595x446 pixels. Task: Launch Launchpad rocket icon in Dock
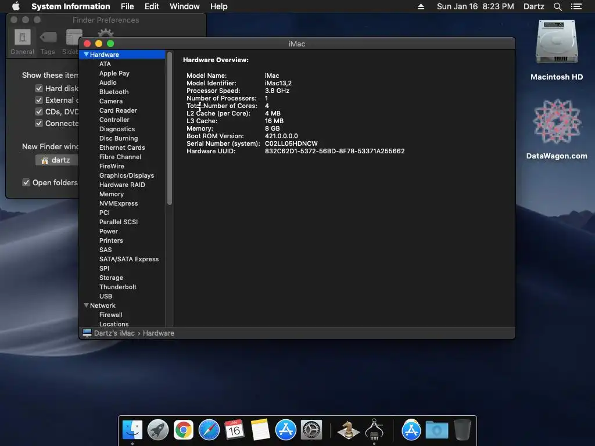158,430
